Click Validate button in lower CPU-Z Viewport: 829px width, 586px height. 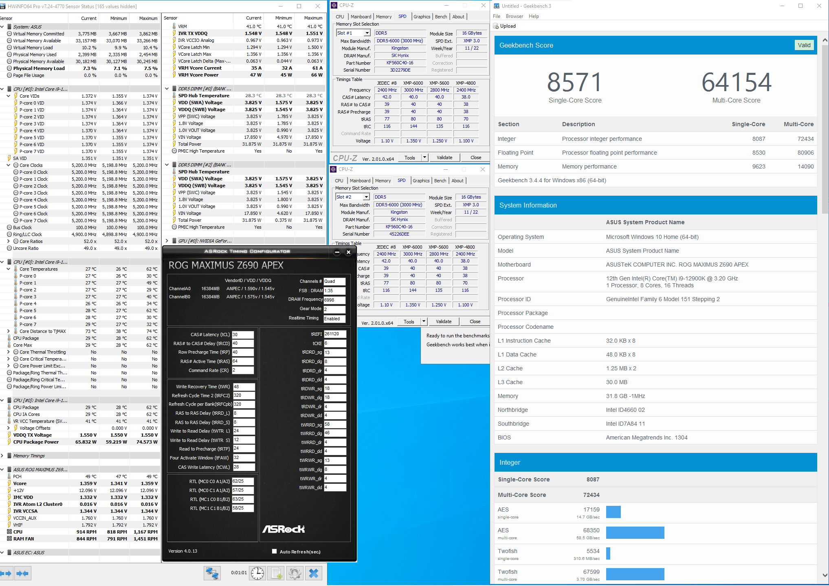pos(444,321)
